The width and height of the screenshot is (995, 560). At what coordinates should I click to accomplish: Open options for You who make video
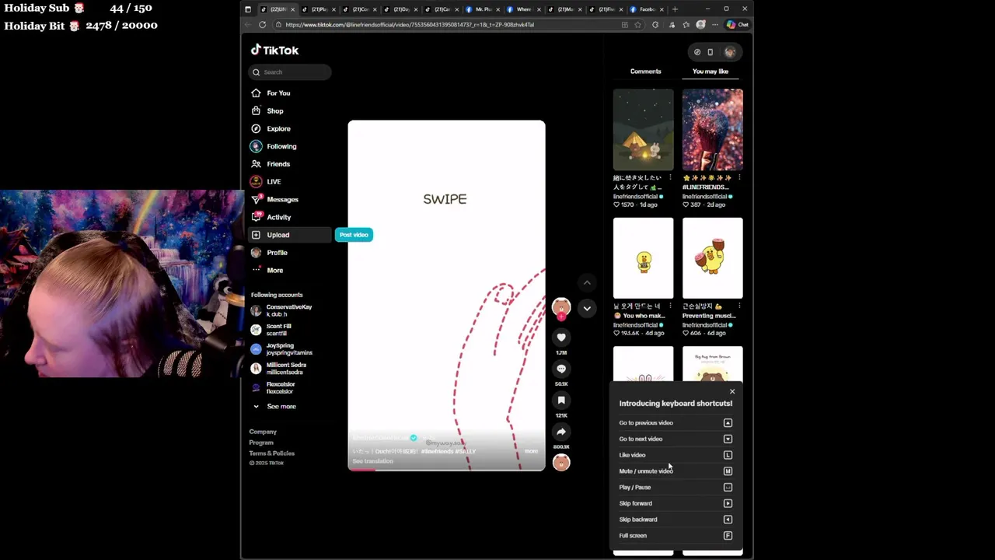[x=669, y=306]
